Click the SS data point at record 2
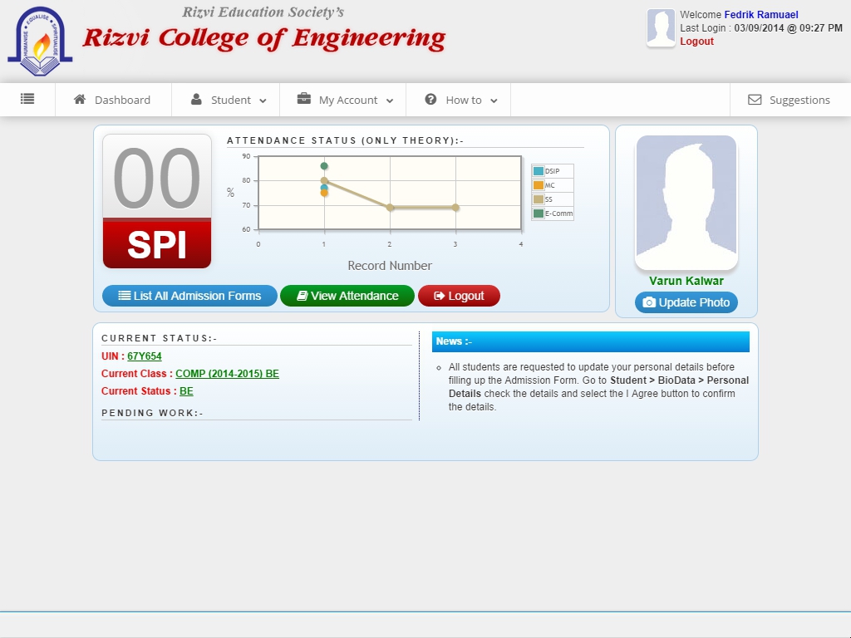Screen dimensions: 851x638 click(x=390, y=208)
